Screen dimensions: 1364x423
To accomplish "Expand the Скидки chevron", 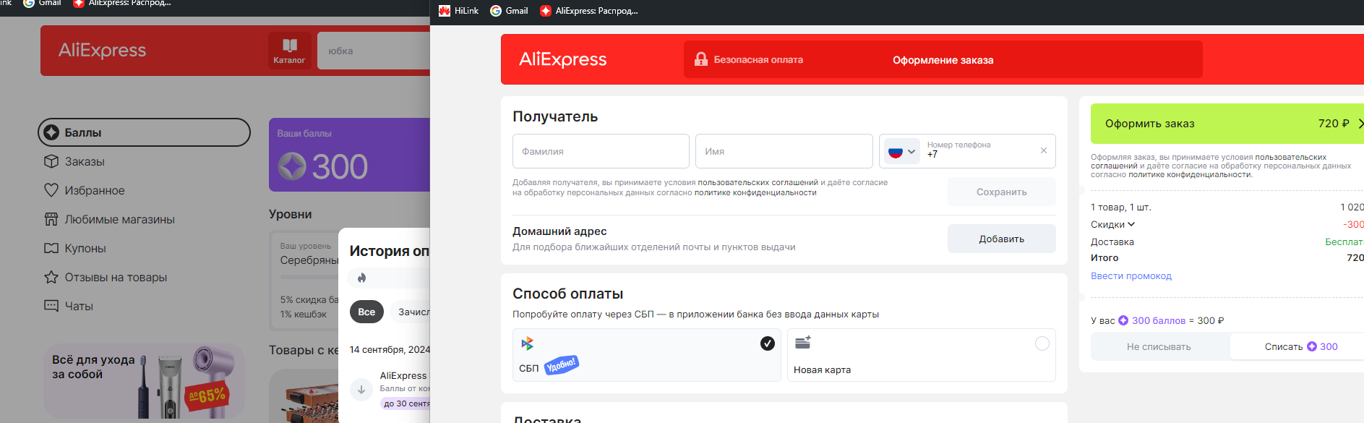I will pos(1131,224).
